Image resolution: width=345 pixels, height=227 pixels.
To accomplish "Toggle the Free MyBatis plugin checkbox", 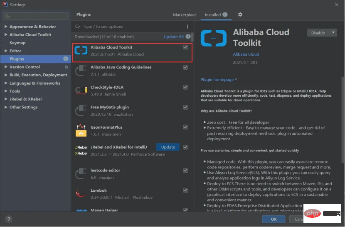I will (185, 107).
